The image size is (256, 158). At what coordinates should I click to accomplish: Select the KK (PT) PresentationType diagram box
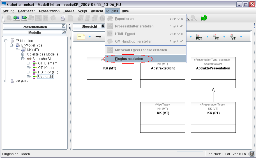point(213,117)
